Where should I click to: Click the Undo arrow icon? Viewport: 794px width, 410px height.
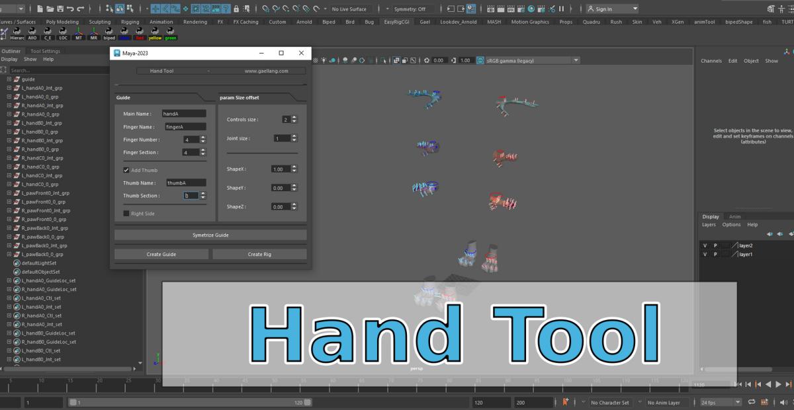(x=70, y=9)
